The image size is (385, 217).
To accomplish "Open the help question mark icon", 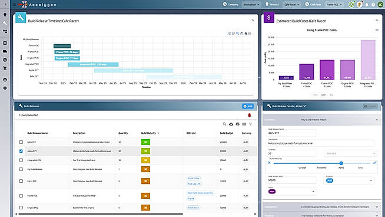I will click(x=373, y=5).
